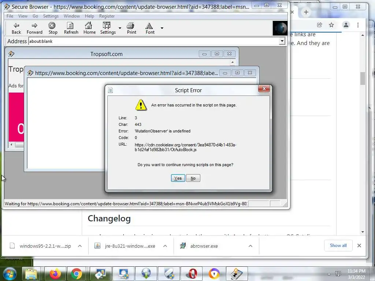Open the Settings menu in menu bar
Image resolution: width=375 pixels, height=281 pixels.
[x=51, y=16]
